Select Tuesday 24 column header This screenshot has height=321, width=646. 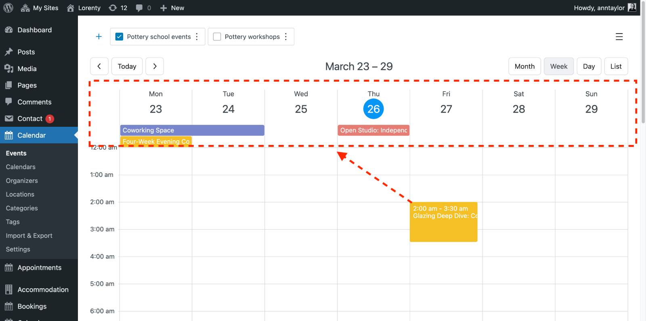tap(229, 103)
